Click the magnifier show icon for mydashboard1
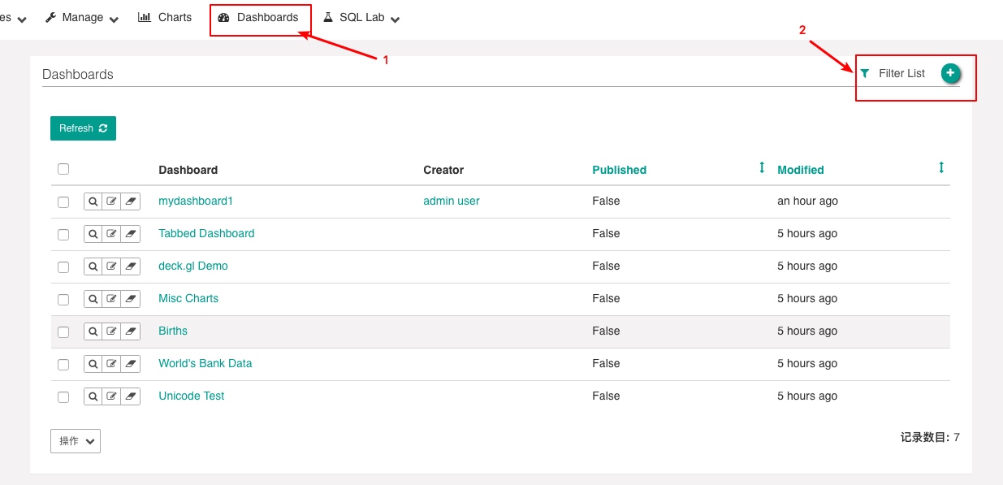Viewport: 1003px width, 485px height. [x=93, y=201]
